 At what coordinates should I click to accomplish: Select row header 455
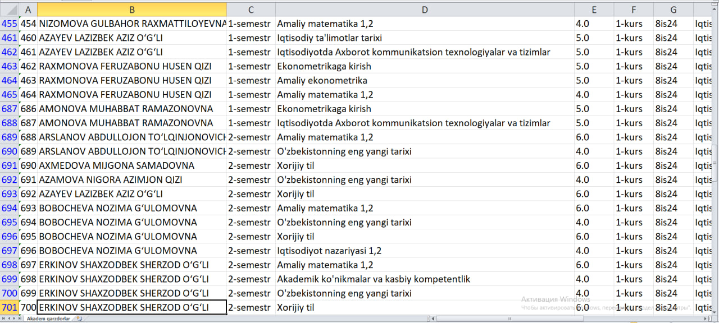point(9,24)
